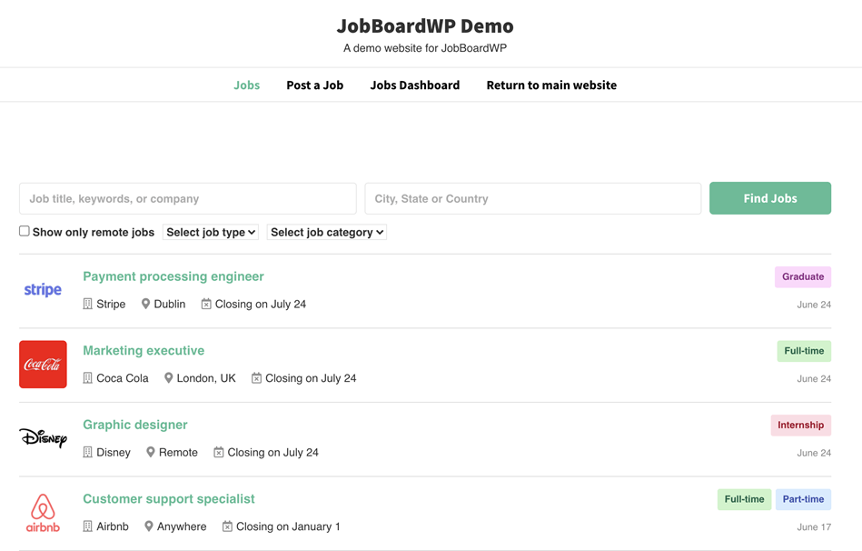Click calendar icon beside Closing on January 1
The height and width of the screenshot is (551, 862).
click(227, 526)
